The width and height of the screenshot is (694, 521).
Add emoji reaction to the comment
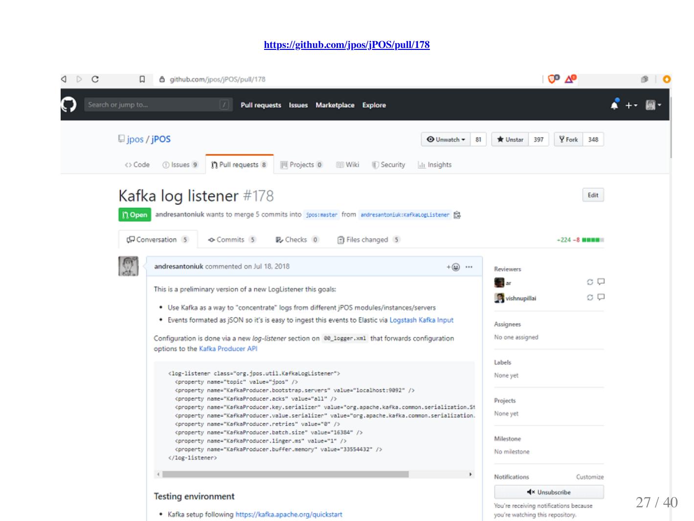(453, 267)
